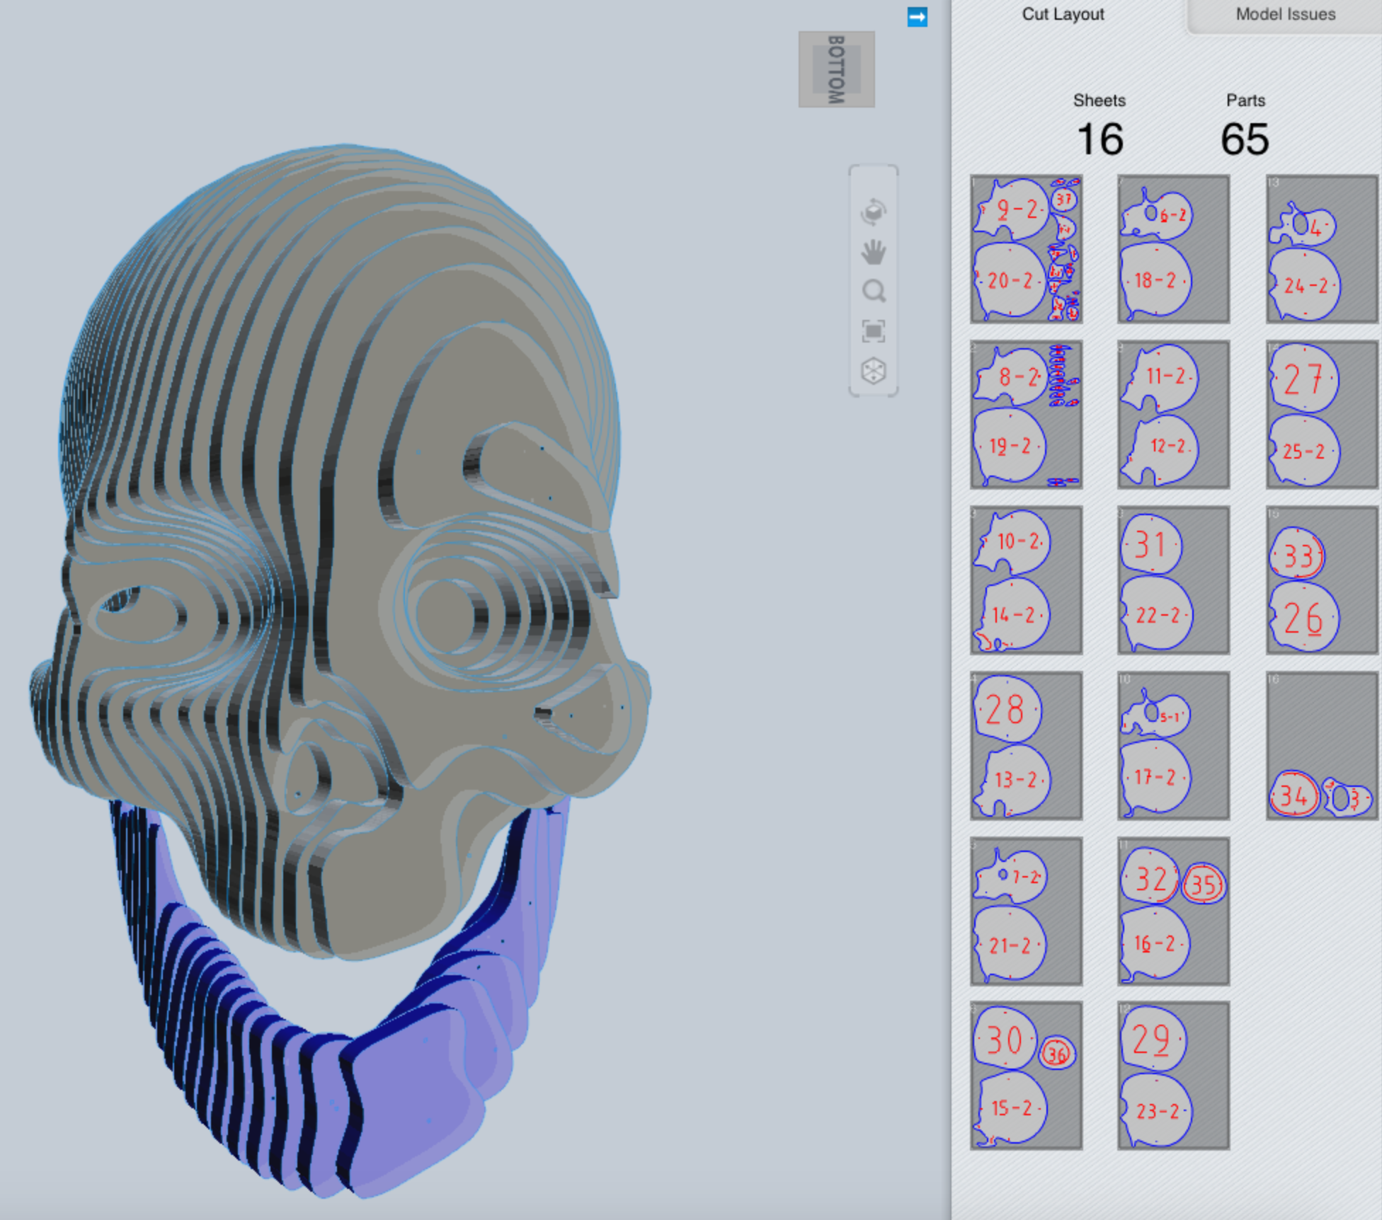Click sheet with parts 30, 36 and 15-2
The image size is (1382, 1220).
point(1026,1075)
